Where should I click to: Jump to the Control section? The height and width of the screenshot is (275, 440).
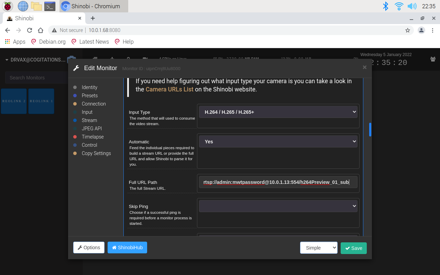coord(89,145)
